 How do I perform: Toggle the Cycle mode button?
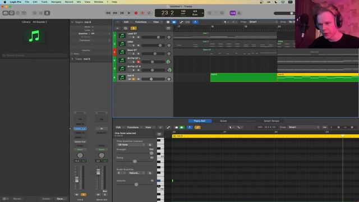click(x=149, y=13)
